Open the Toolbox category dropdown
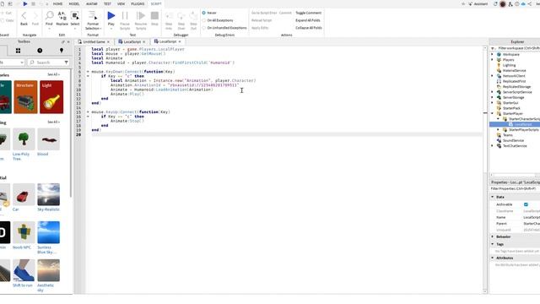This screenshot has height=304, width=540. pyautogui.click(x=12, y=62)
